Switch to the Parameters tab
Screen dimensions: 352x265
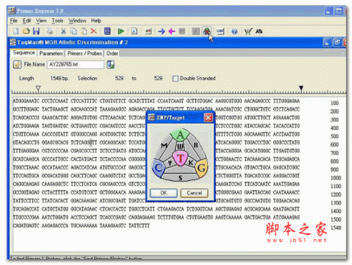(x=51, y=53)
